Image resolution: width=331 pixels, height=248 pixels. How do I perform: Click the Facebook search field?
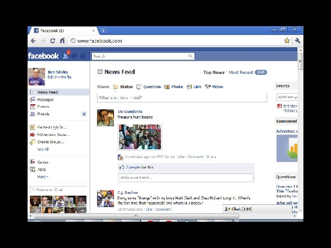[139, 56]
